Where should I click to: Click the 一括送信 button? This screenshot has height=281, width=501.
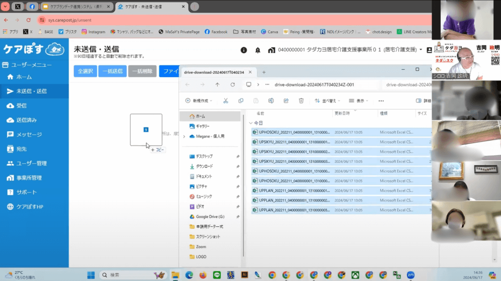pyautogui.click(x=113, y=71)
